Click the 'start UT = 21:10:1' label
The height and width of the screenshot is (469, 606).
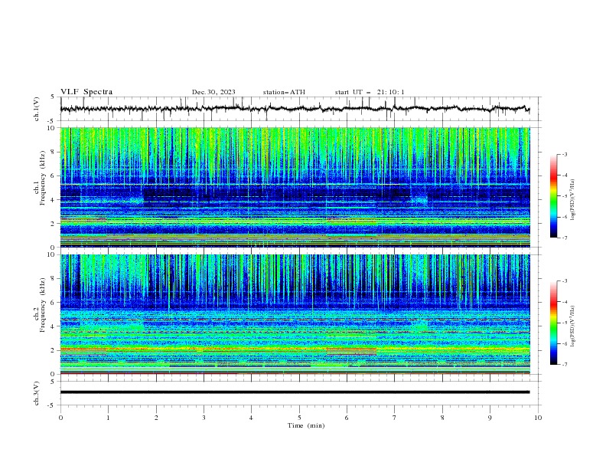coord(370,92)
